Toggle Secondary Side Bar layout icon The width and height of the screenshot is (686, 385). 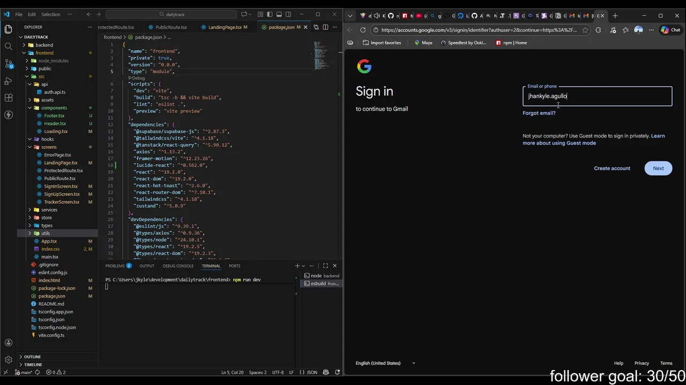[288, 14]
